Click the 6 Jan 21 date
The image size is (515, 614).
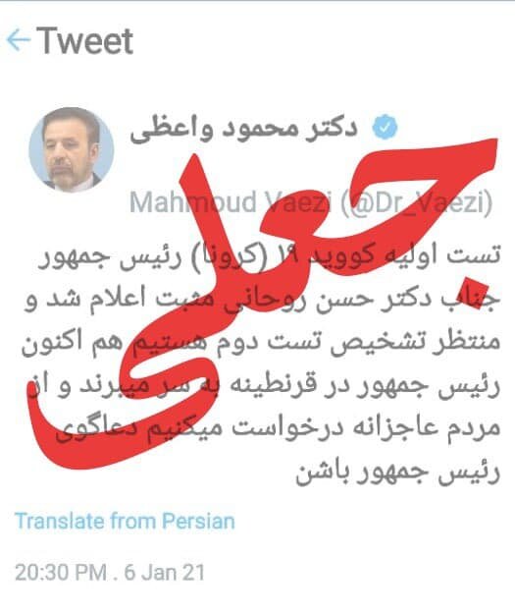[x=165, y=573]
